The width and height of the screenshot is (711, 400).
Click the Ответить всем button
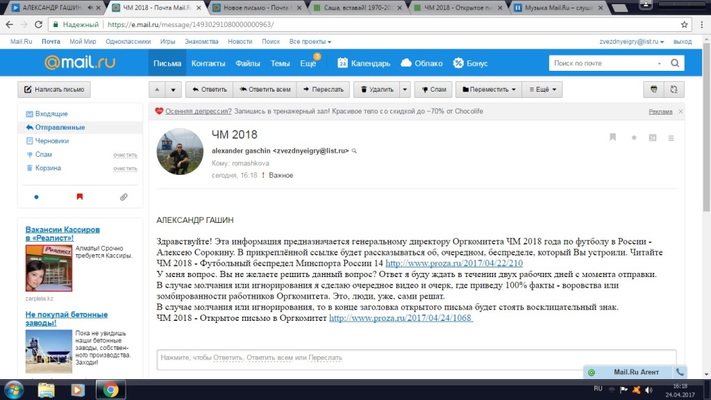tap(265, 90)
